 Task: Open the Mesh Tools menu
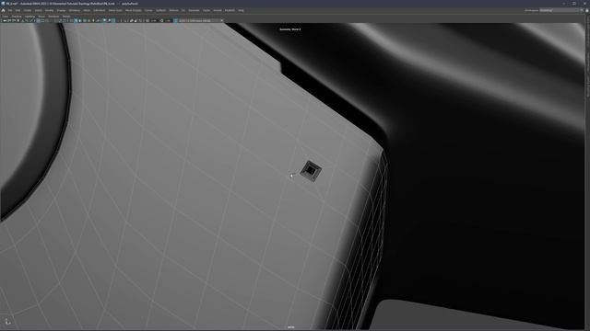coord(115,10)
